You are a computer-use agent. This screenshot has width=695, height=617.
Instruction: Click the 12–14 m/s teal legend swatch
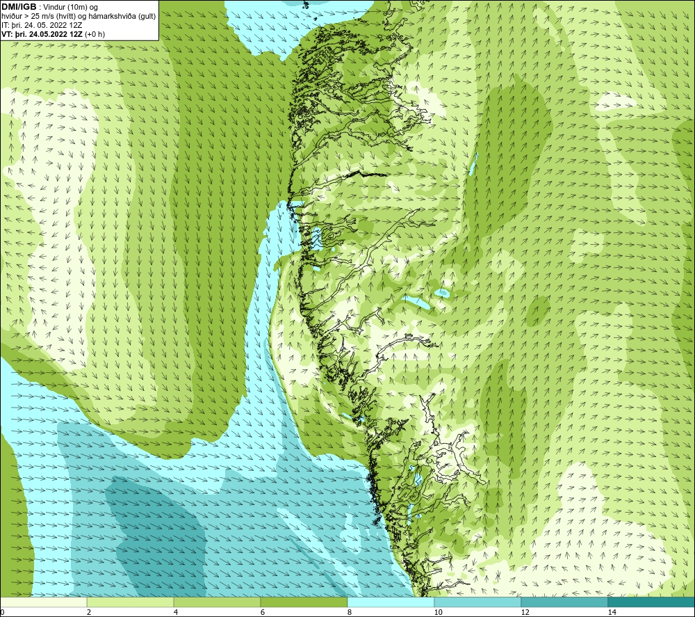[564, 602]
